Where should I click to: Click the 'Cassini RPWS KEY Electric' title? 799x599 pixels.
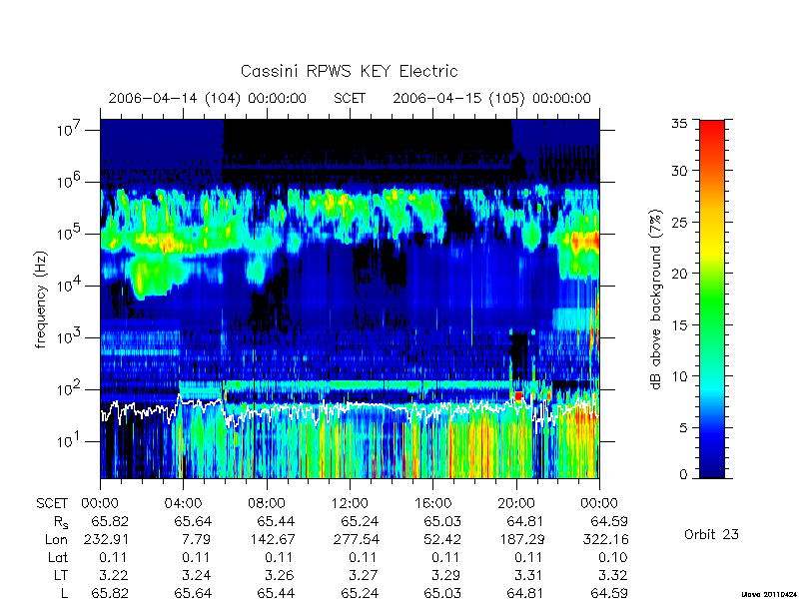(x=349, y=71)
